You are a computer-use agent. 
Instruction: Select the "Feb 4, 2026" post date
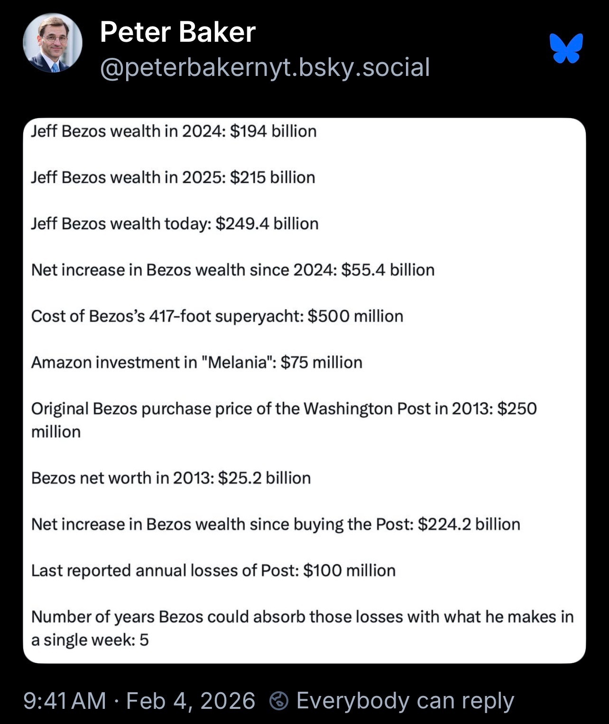pos(191,701)
